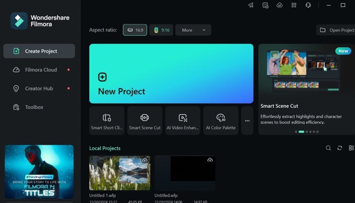Launch the AI Color Palette tool
This screenshot has width=355, height=203.
point(221,121)
